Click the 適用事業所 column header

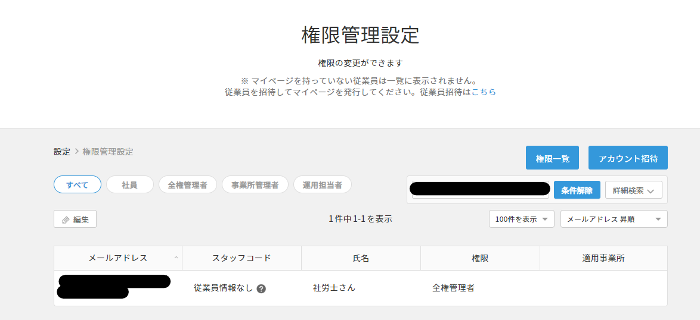[603, 258]
